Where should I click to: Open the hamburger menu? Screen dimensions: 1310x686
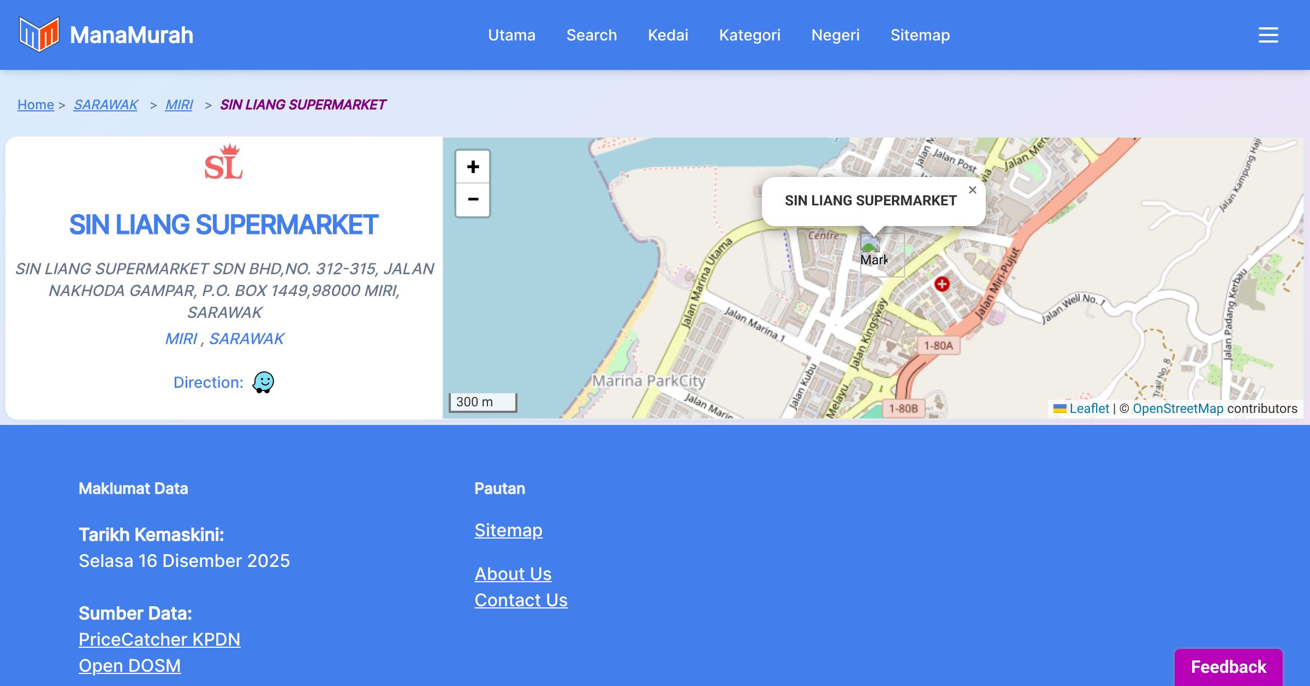click(1268, 35)
